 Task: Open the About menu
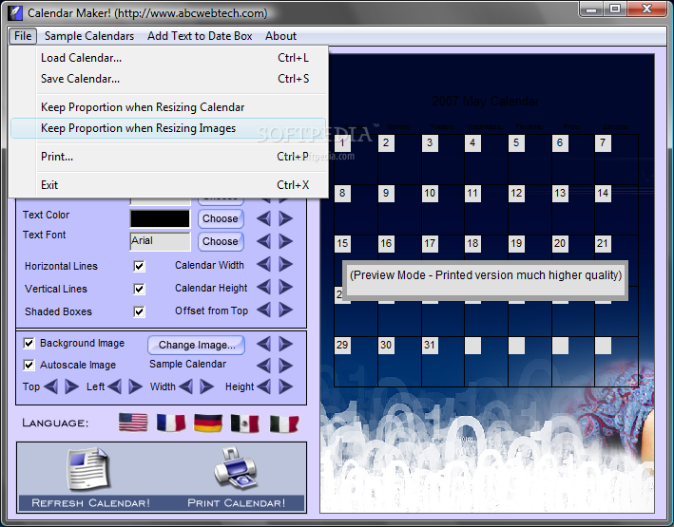pos(280,36)
